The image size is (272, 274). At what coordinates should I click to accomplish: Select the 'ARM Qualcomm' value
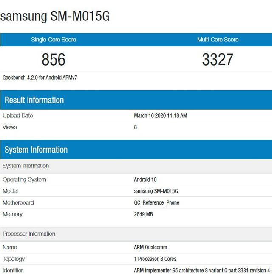click(x=150, y=248)
